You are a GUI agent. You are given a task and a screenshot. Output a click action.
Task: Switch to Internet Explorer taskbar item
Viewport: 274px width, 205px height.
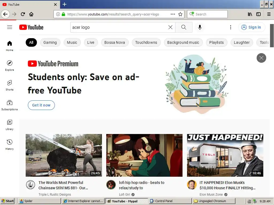tap(83, 201)
